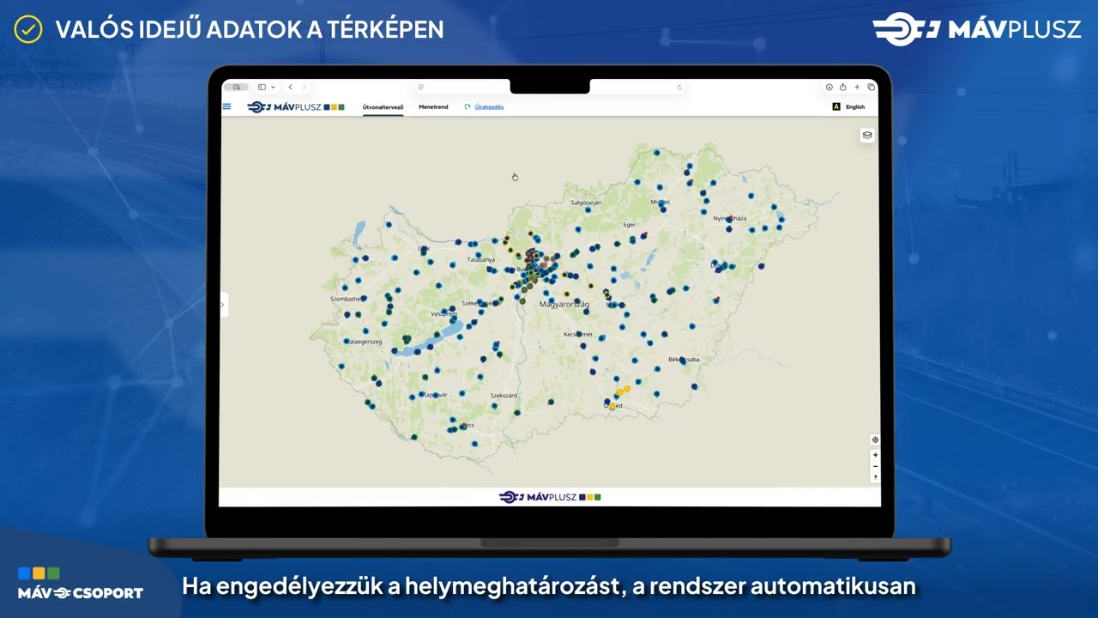The width and height of the screenshot is (1098, 618).
Task: Open the Menetrend tab
Action: click(x=433, y=107)
